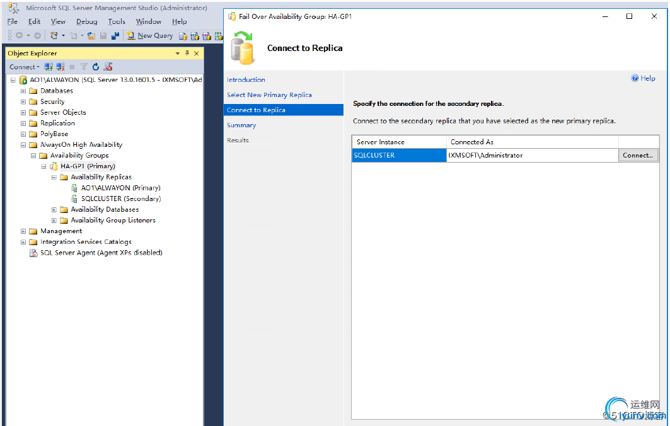Click the New Query toolbar button
Viewport: 670px width, 426px height.
(x=150, y=35)
